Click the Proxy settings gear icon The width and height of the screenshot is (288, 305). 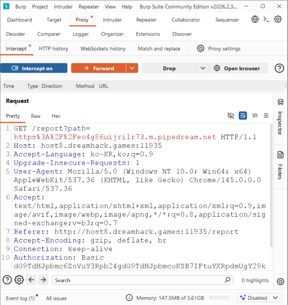(201, 49)
